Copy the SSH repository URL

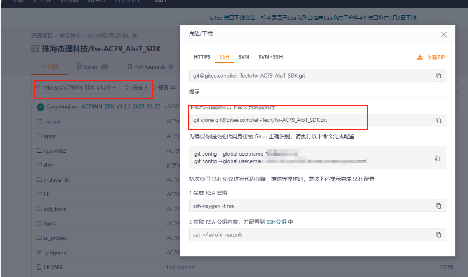point(438,76)
